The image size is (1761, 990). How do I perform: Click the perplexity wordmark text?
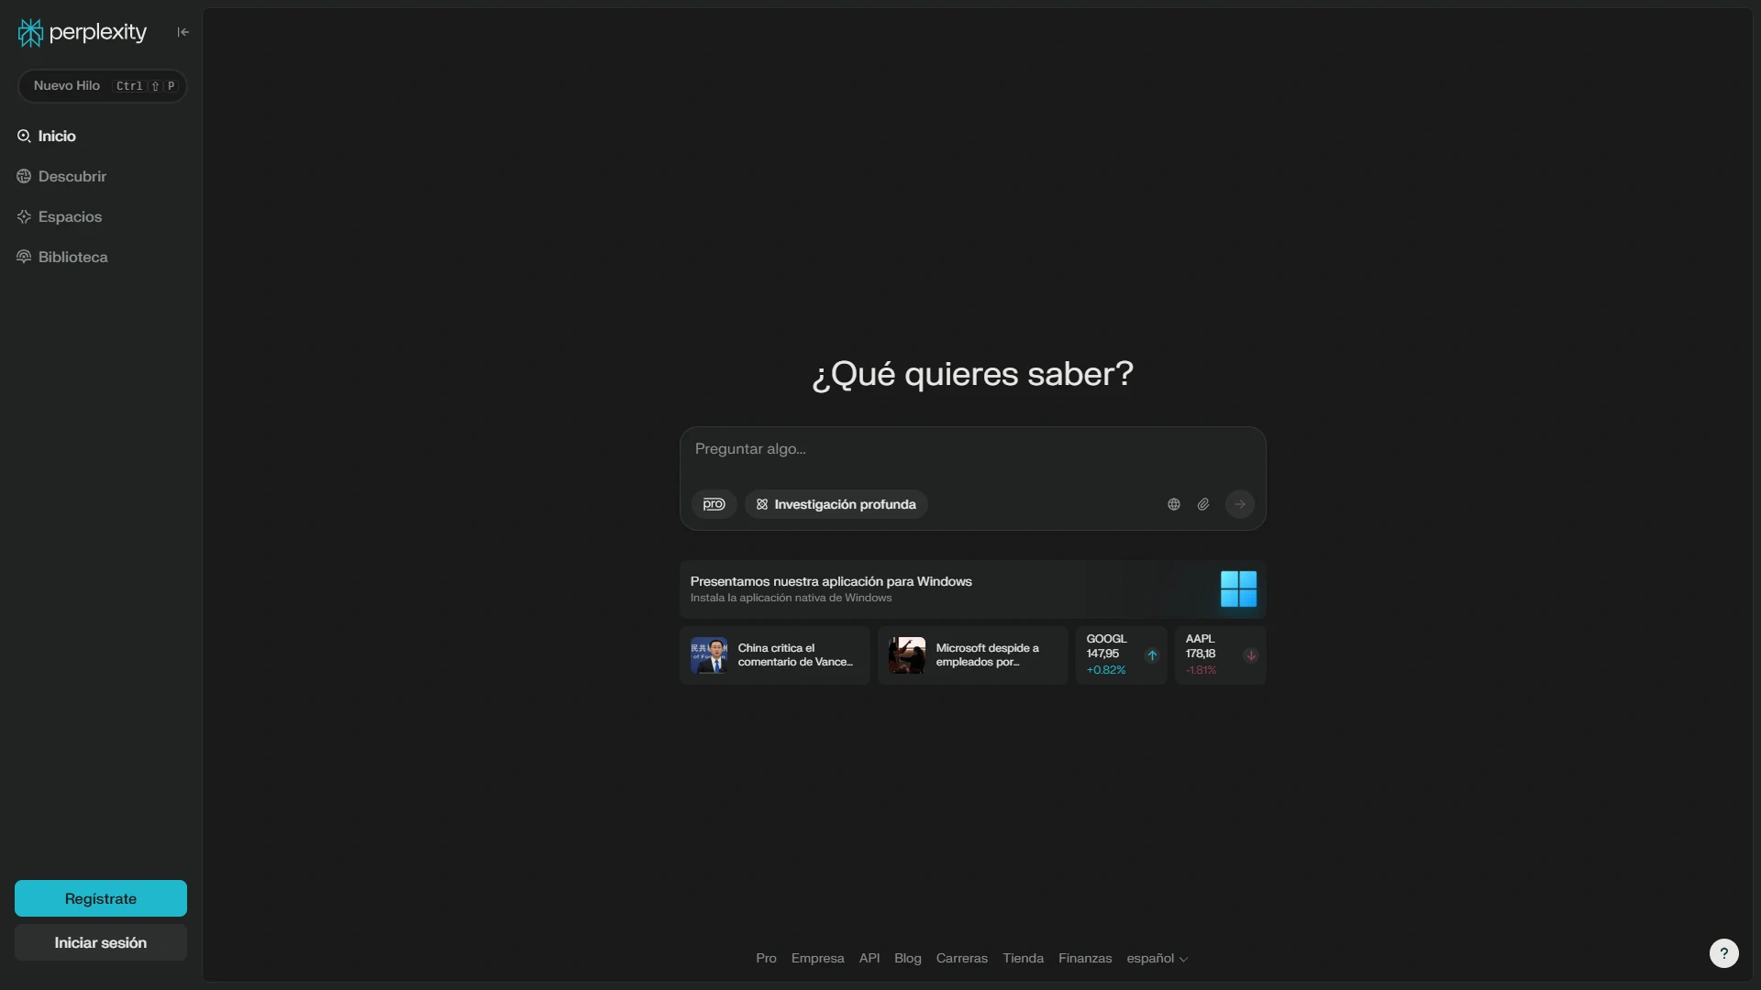click(x=98, y=33)
